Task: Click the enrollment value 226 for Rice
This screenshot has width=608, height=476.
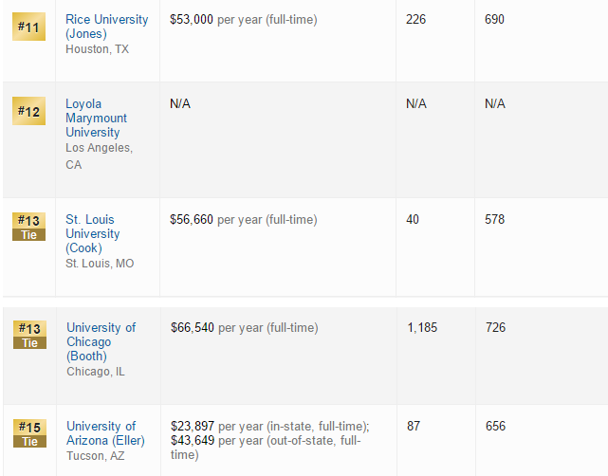Action: pos(415,20)
